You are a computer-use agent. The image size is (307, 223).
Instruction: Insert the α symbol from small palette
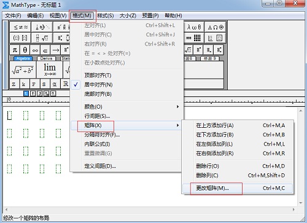pyautogui.click(x=55, y=84)
